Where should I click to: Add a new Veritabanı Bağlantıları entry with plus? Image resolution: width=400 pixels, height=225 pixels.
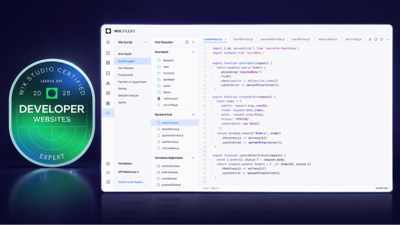(x=193, y=158)
